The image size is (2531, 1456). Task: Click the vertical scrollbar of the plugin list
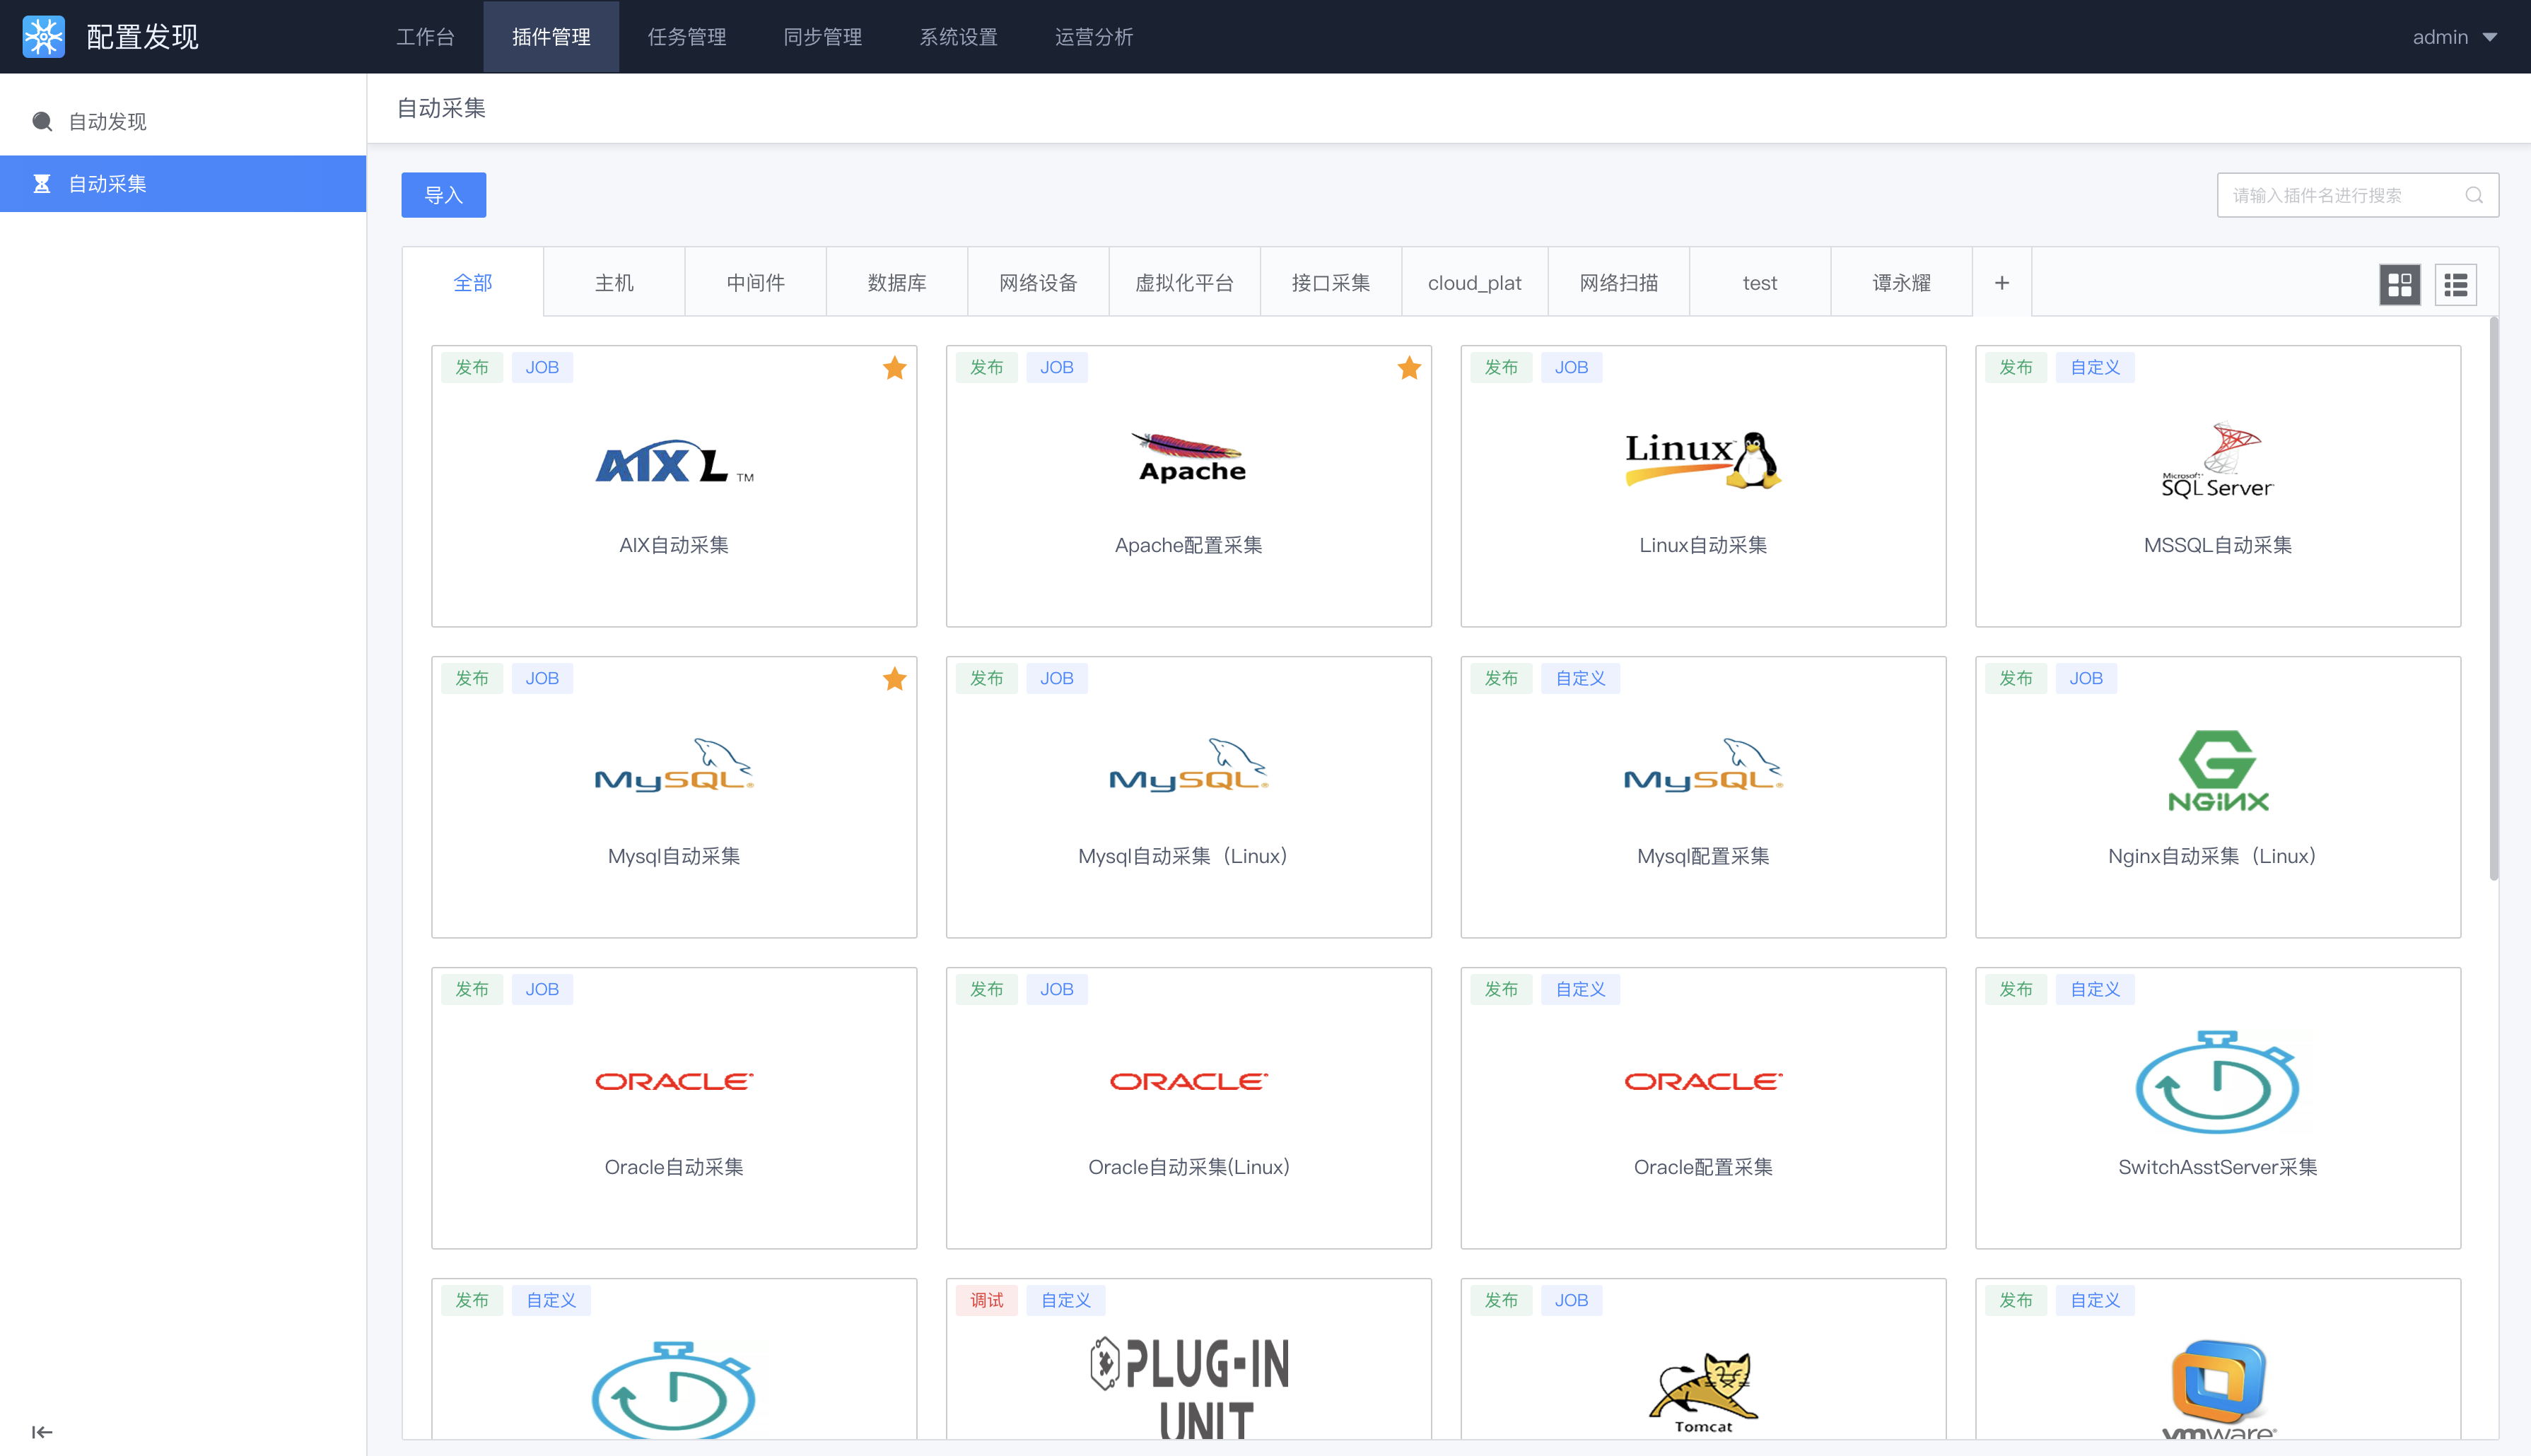pyautogui.click(x=2493, y=600)
